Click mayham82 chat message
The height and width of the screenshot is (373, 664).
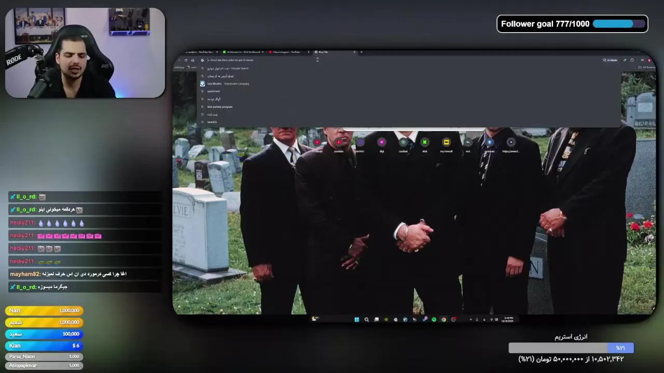point(85,274)
